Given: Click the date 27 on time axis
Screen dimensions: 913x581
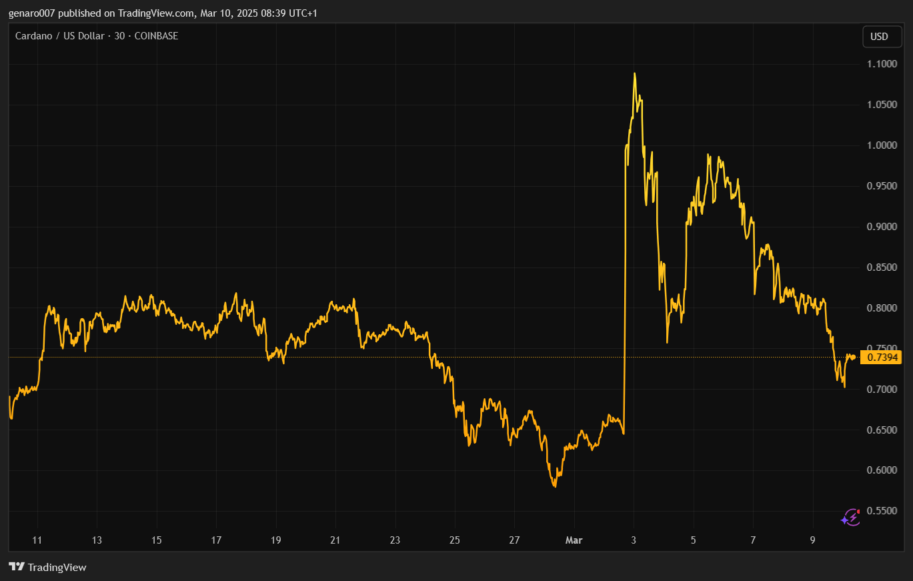Looking at the screenshot, I should click(x=514, y=540).
